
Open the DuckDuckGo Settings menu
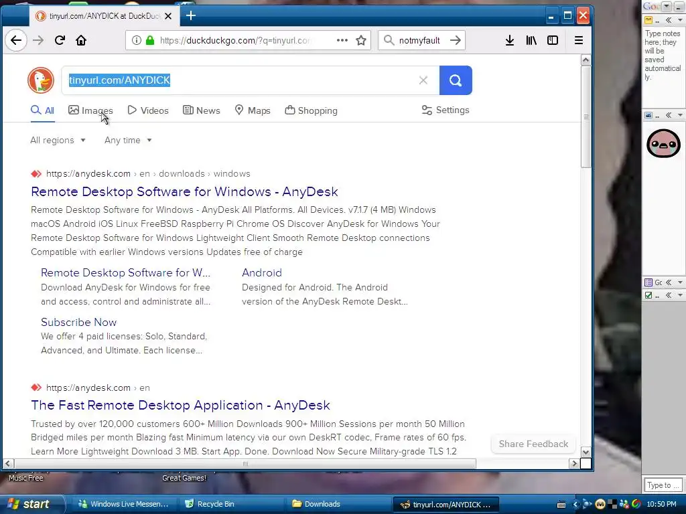[x=445, y=110]
